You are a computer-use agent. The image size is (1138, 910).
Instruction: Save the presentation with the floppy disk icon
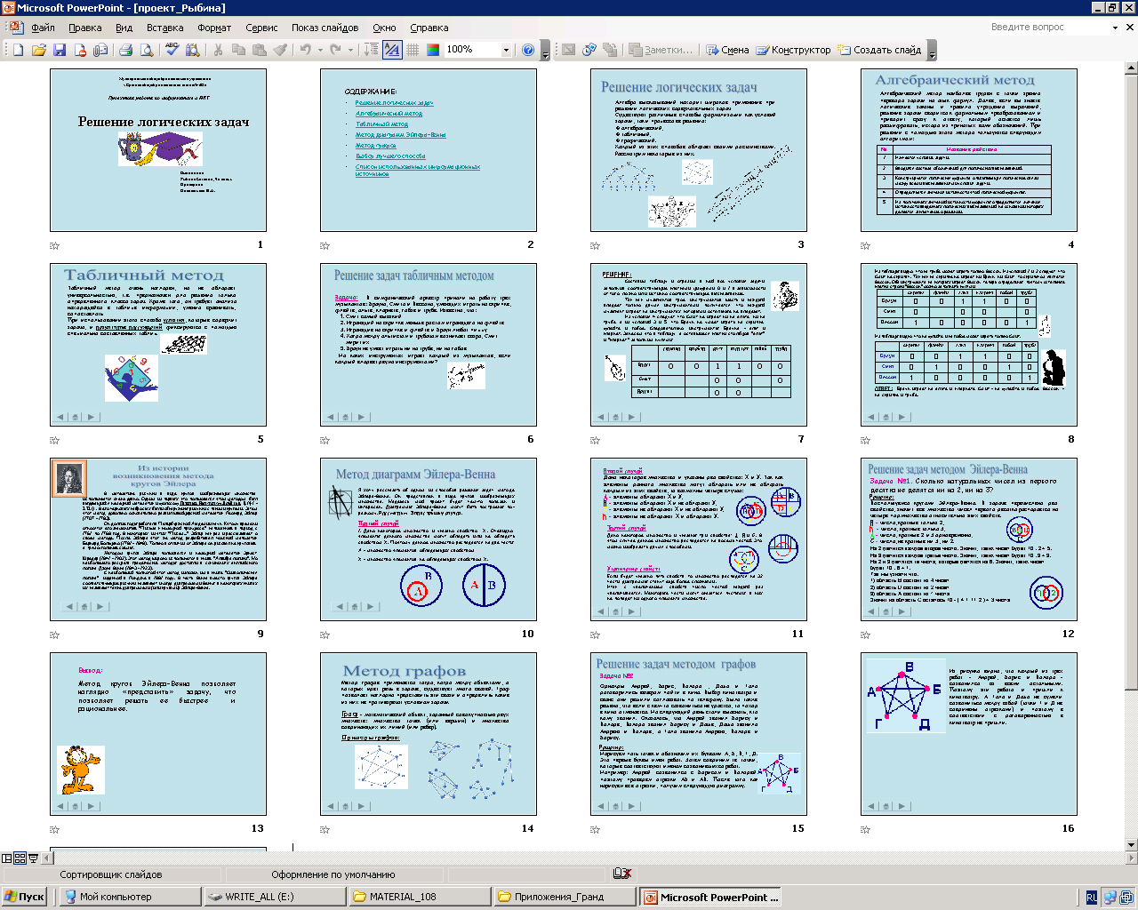pos(60,50)
